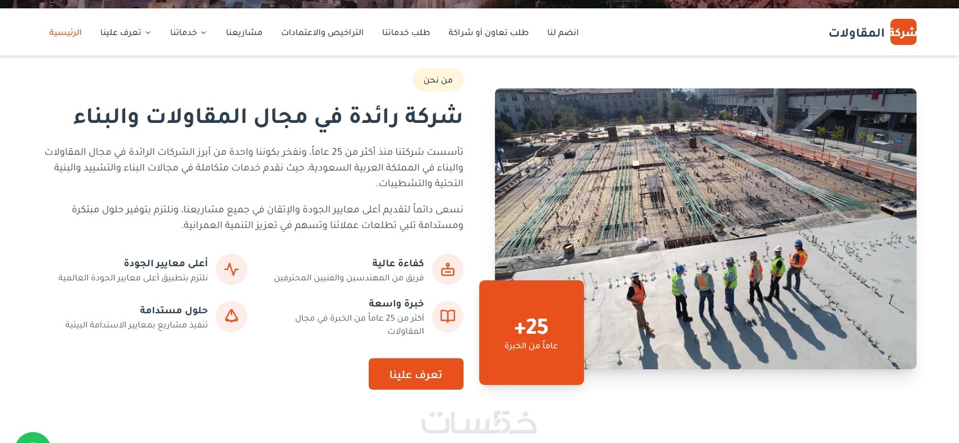Expand the خدماتنا dropdown chevron
This screenshot has height=443, width=959.
(204, 32)
